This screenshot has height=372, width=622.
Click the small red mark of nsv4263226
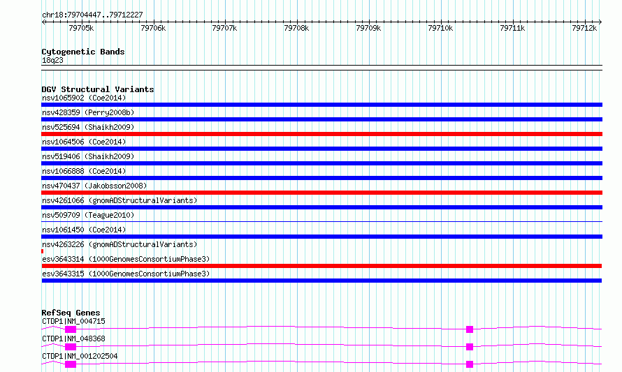click(43, 251)
